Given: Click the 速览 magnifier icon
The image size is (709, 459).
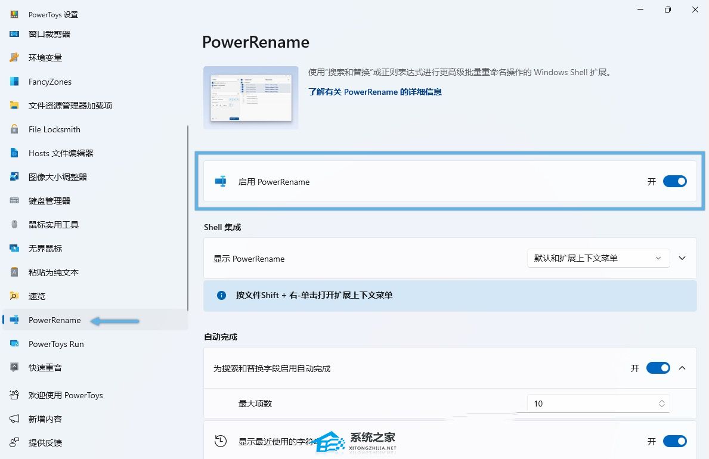Looking at the screenshot, I should [14, 296].
